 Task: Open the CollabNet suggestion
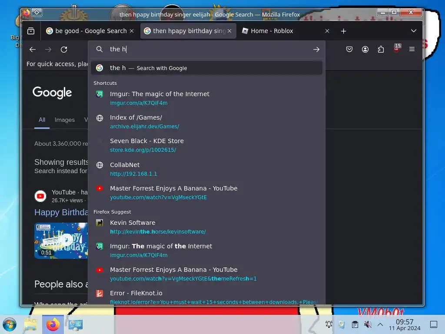(206, 169)
